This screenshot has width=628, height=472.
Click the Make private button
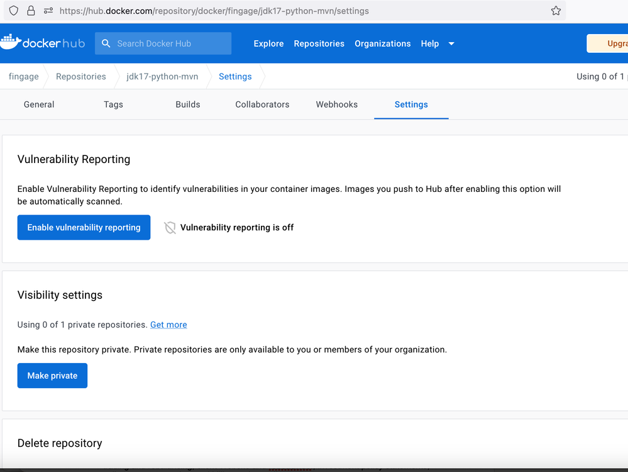click(52, 375)
